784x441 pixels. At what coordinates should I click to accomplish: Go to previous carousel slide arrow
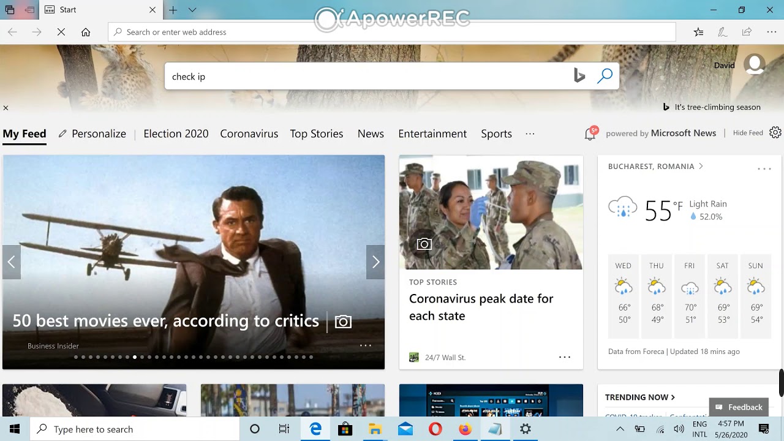click(x=12, y=262)
